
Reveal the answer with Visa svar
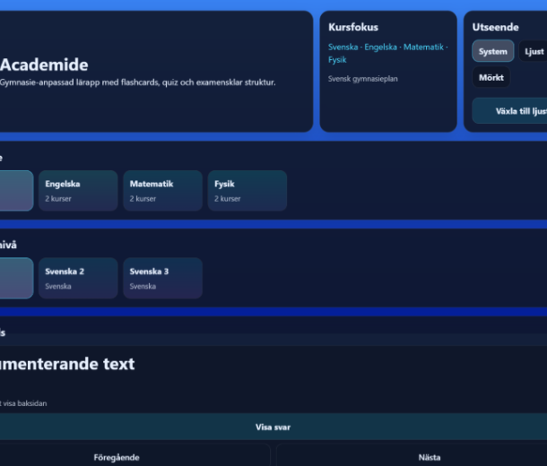point(273,427)
